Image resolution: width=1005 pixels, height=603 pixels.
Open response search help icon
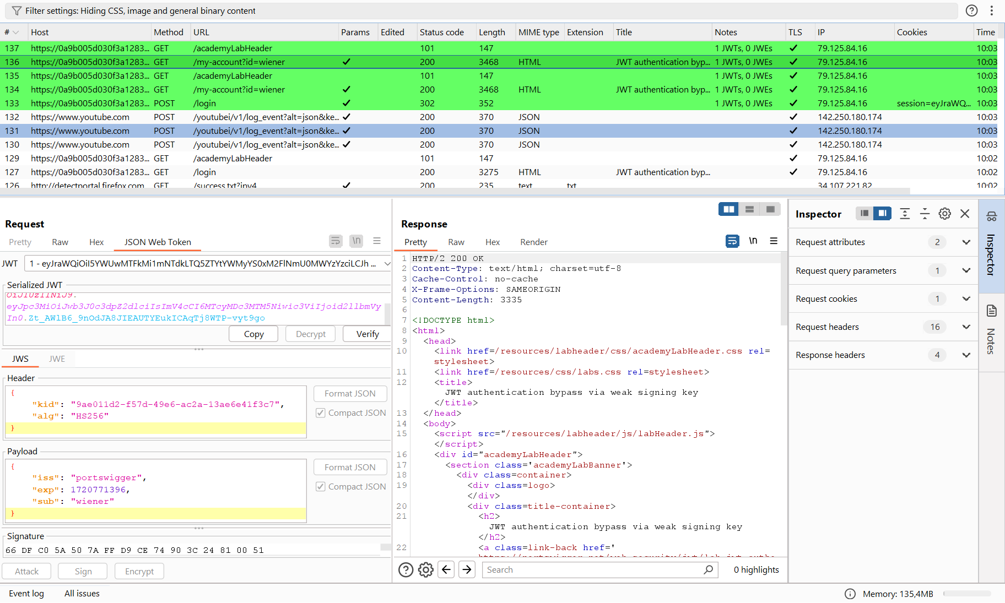(x=406, y=570)
